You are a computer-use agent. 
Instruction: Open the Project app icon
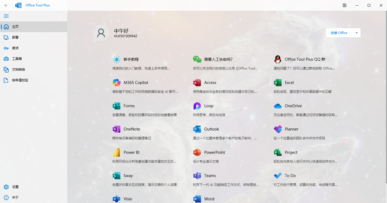(x=278, y=152)
